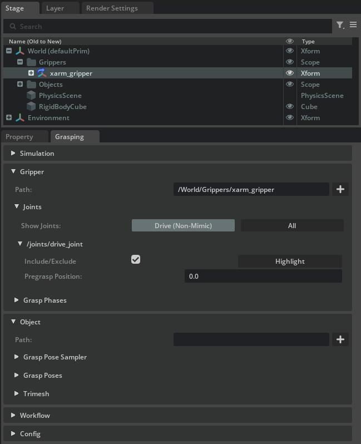Add object path with plus button
This screenshot has height=444, width=361.
coord(340,339)
